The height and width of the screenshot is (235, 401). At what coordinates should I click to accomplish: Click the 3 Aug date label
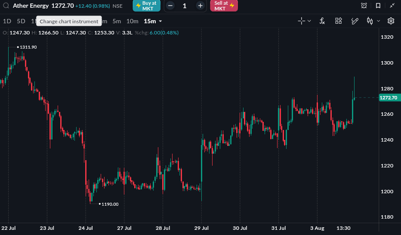click(317, 228)
